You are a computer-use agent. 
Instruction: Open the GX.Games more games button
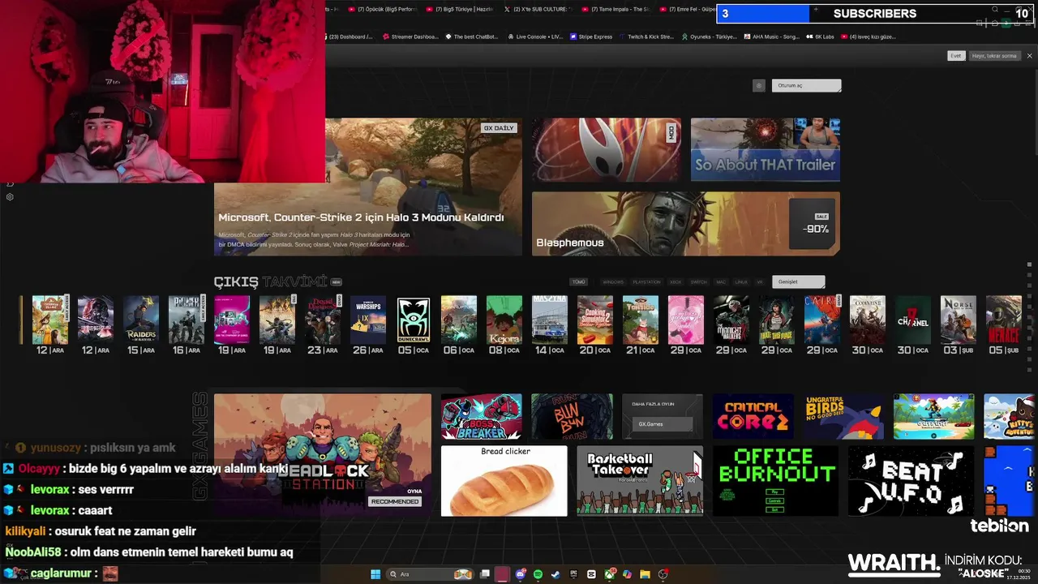click(662, 424)
